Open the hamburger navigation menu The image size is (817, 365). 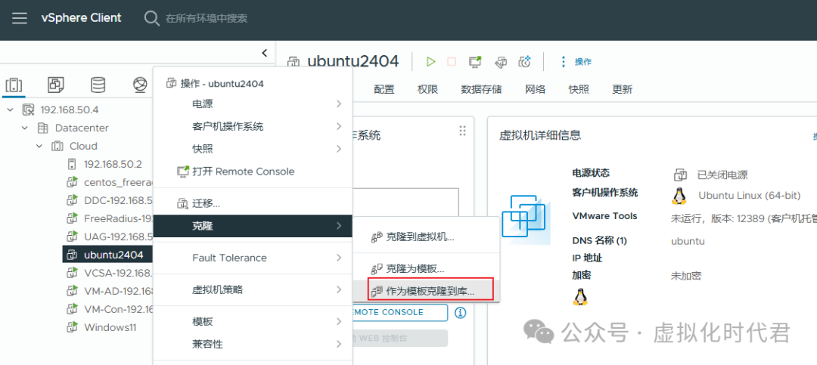pyautogui.click(x=20, y=18)
